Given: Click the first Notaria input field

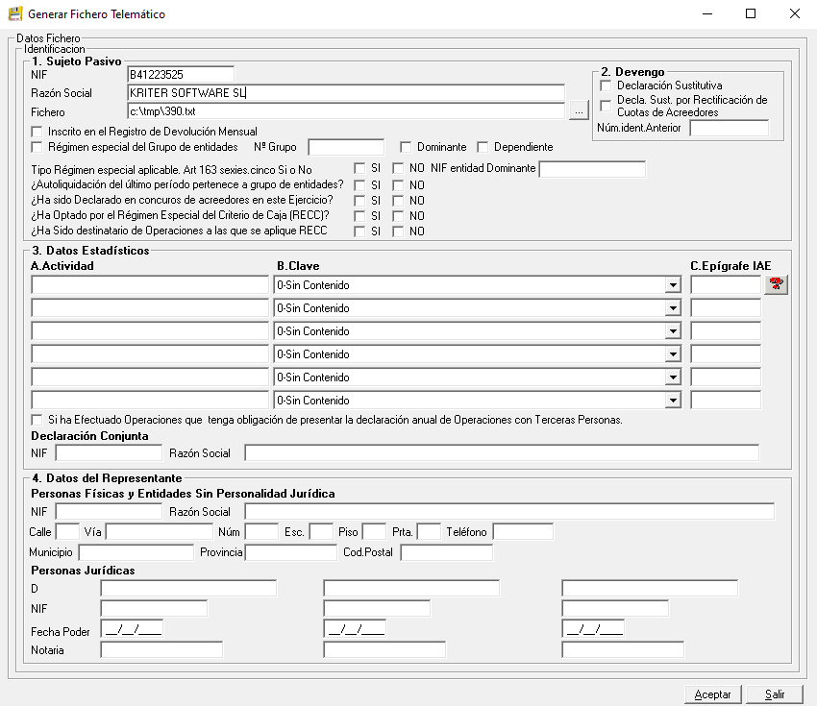Looking at the screenshot, I should (x=161, y=649).
